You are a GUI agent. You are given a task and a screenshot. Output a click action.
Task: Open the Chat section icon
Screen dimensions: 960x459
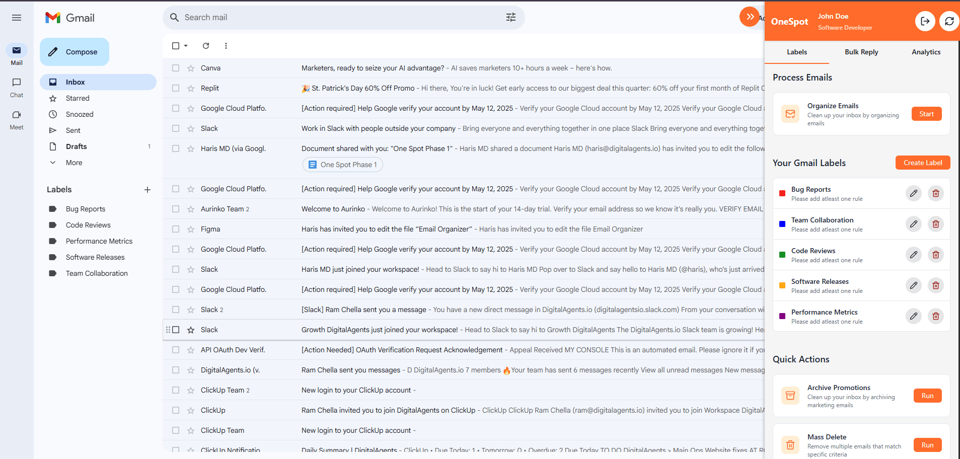coord(17,83)
